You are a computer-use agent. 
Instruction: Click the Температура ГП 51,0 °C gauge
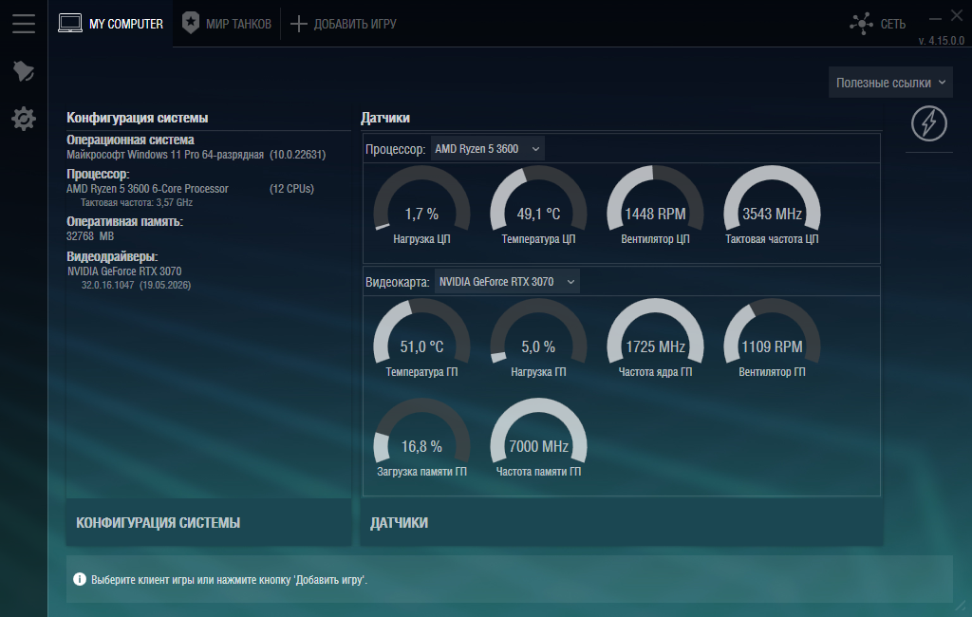click(421, 339)
